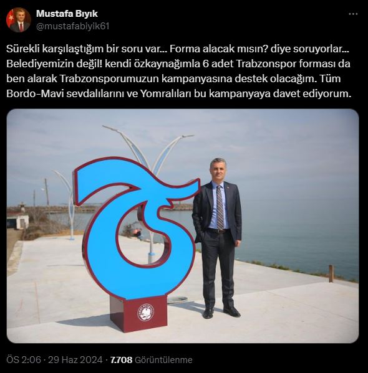The height and width of the screenshot is (373, 368).
Task: Click the Mustafa Bıyık display name
Action: point(67,14)
